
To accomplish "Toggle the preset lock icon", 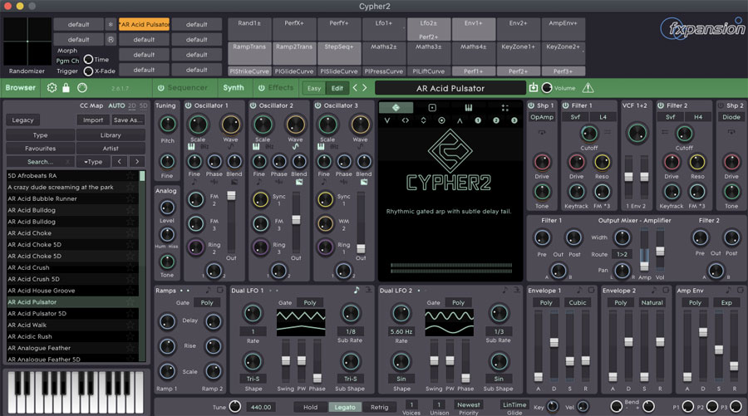I will (x=66, y=88).
